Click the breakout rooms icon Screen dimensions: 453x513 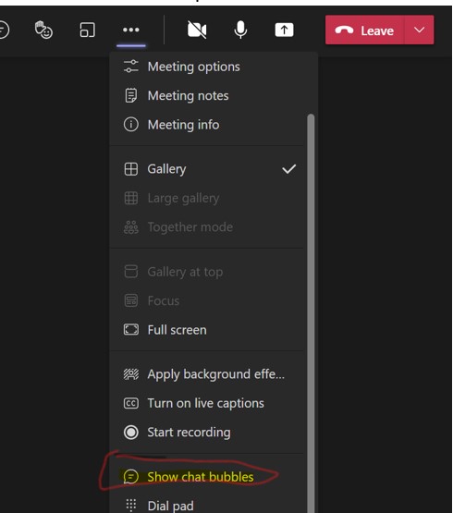[88, 31]
